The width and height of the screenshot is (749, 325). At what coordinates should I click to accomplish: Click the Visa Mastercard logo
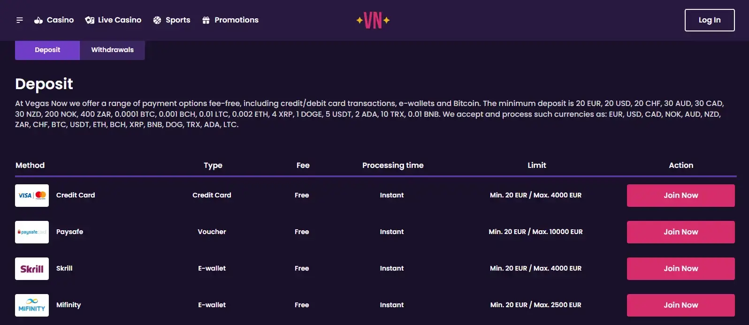tap(32, 196)
